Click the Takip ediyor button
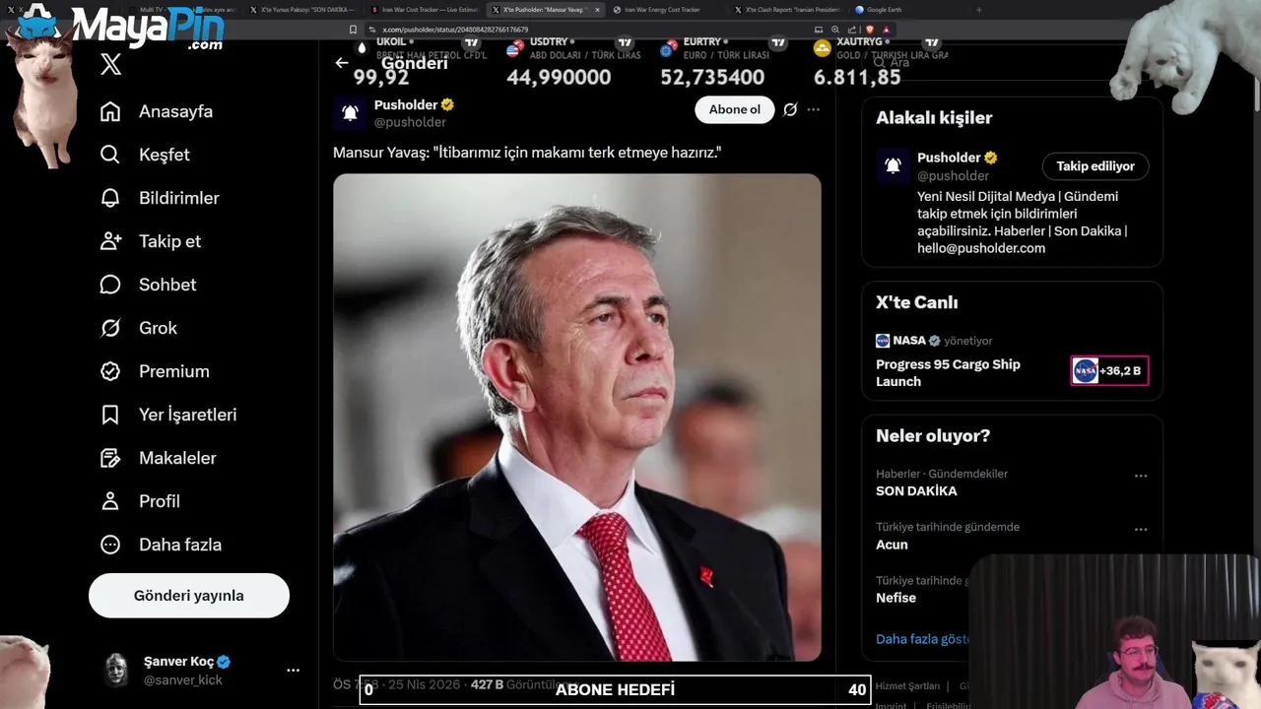Screen dimensions: 1261x709 point(1095,166)
